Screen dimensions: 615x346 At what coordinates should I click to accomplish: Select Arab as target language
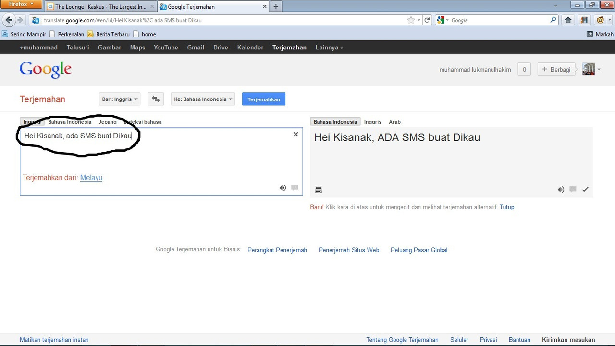[394, 122]
